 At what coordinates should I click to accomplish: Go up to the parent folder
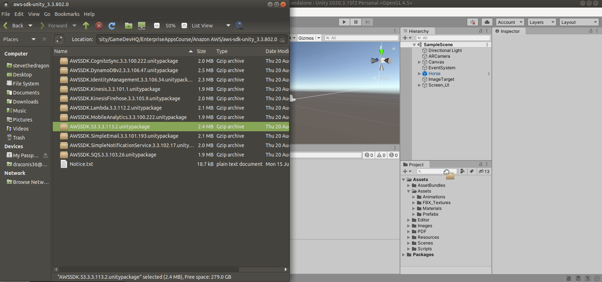[x=86, y=26]
